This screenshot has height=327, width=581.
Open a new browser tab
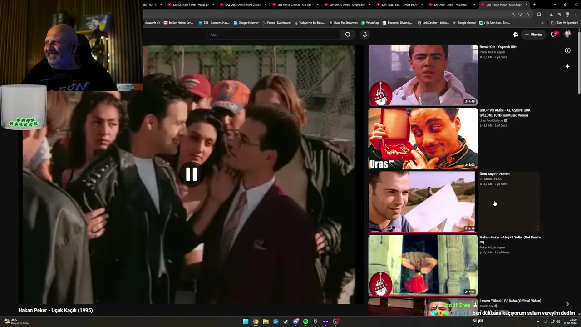[534, 5]
